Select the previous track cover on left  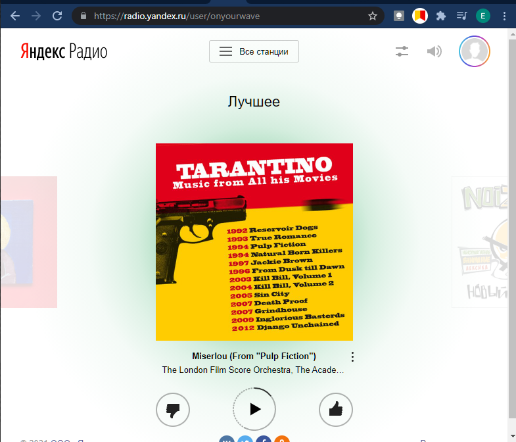click(x=28, y=241)
